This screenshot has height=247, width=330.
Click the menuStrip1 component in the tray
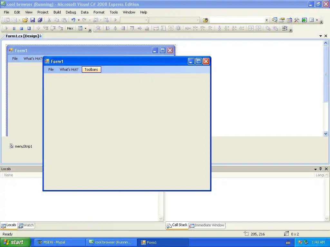pos(21,146)
